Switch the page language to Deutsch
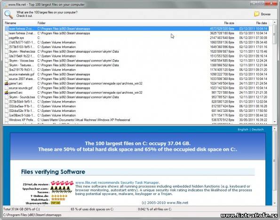 coord(257,130)
